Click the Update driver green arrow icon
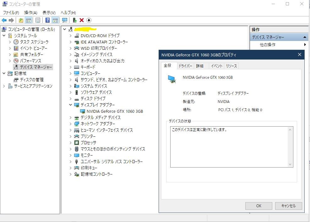 coord(75,20)
